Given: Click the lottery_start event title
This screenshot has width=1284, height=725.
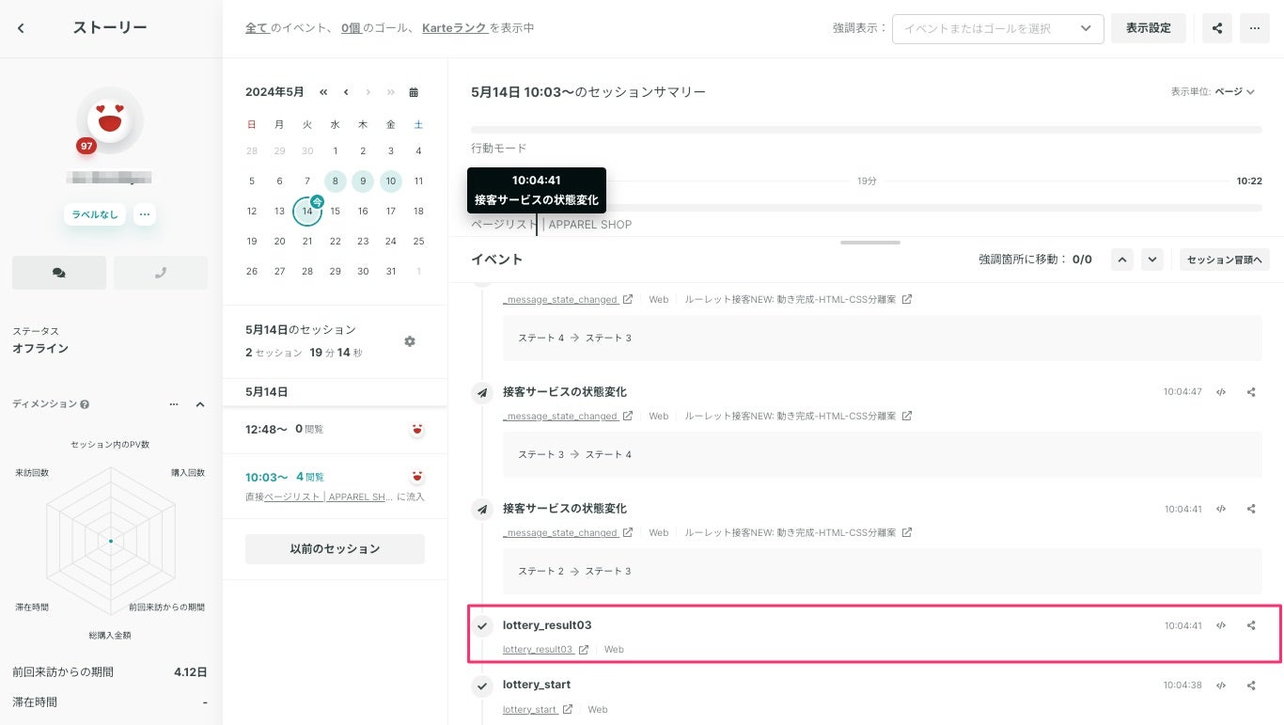Looking at the screenshot, I should (x=537, y=685).
